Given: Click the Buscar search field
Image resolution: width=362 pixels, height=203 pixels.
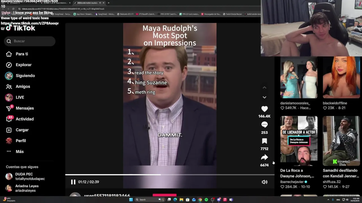Looking at the screenshot, I should [30, 41].
